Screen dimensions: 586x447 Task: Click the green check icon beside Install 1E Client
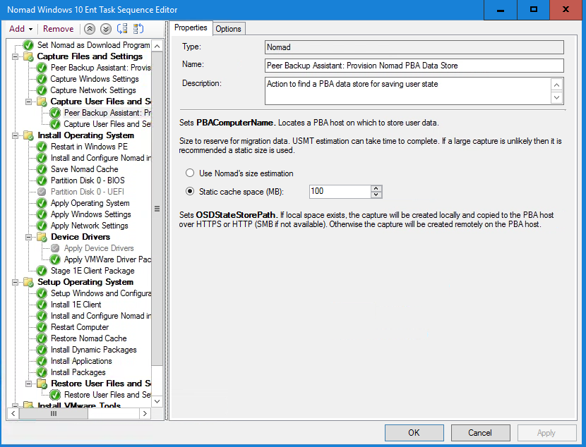click(42, 305)
